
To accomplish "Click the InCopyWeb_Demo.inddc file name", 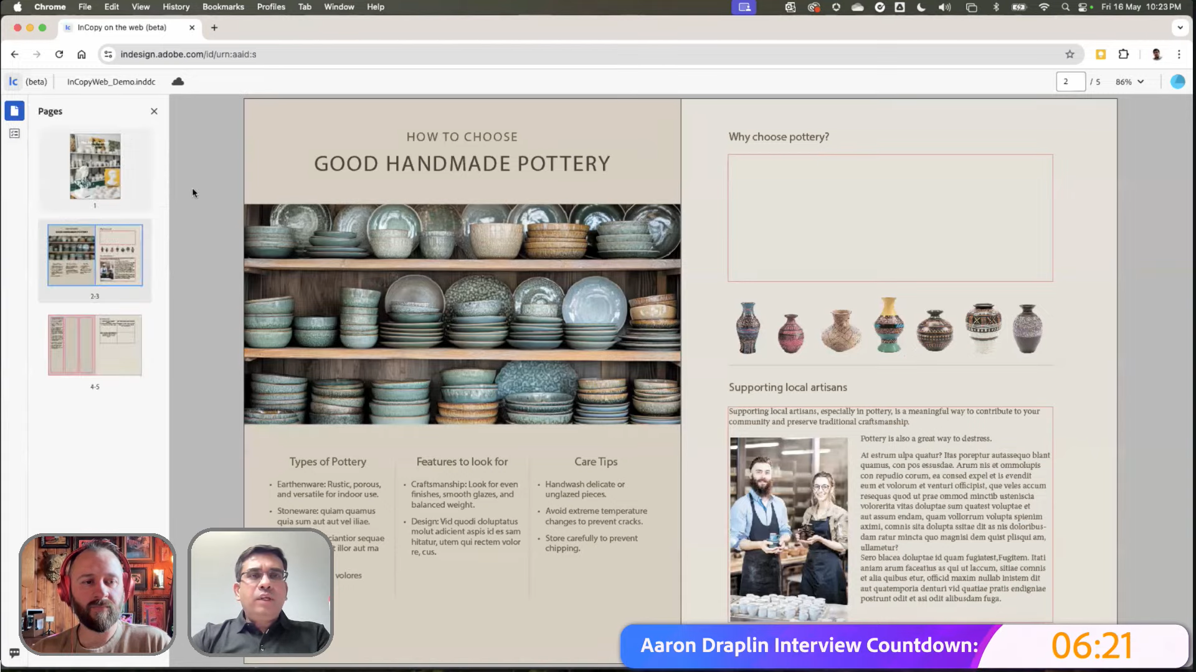I will (111, 82).
